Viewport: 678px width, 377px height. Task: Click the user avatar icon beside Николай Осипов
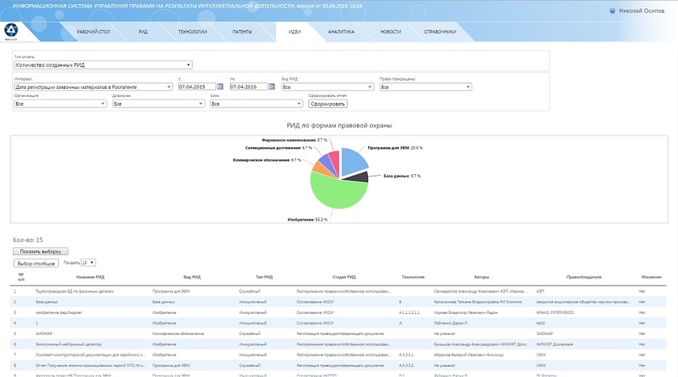(x=612, y=11)
